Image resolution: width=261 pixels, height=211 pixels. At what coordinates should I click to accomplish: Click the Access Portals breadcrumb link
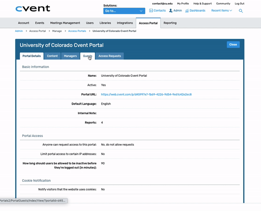(x=77, y=31)
